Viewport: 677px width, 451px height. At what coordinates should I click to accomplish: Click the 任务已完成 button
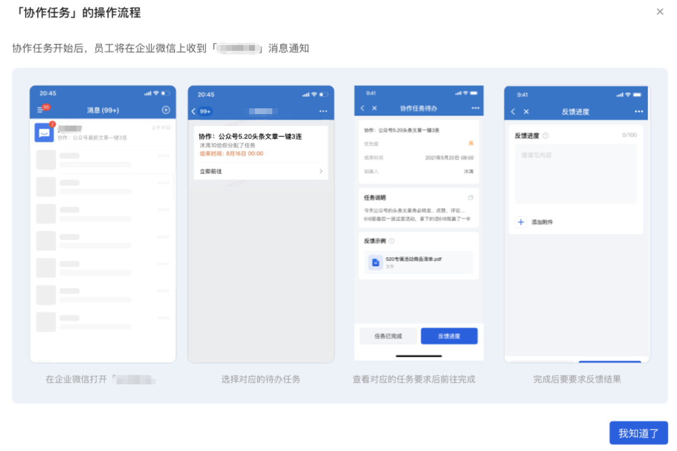point(388,336)
